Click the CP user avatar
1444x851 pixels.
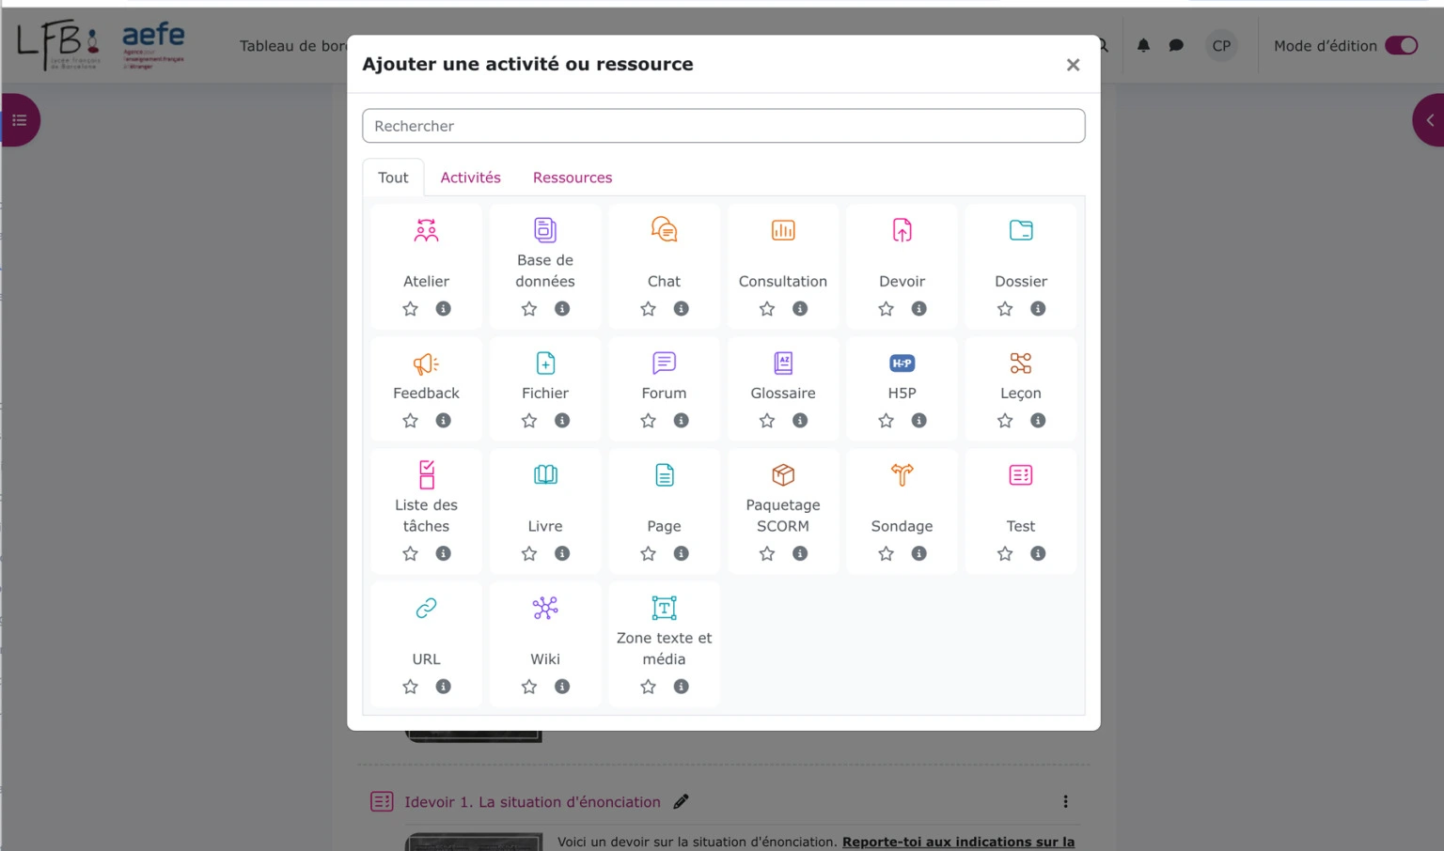click(x=1221, y=45)
